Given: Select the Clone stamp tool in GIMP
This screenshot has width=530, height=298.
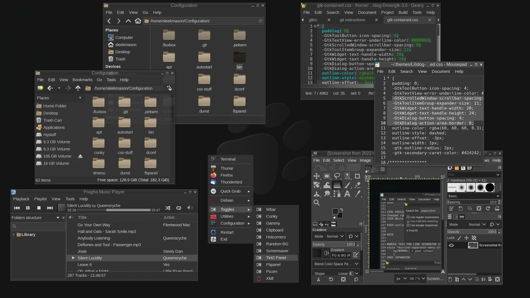Looking at the screenshot, I should pyautogui.click(x=317, y=194).
